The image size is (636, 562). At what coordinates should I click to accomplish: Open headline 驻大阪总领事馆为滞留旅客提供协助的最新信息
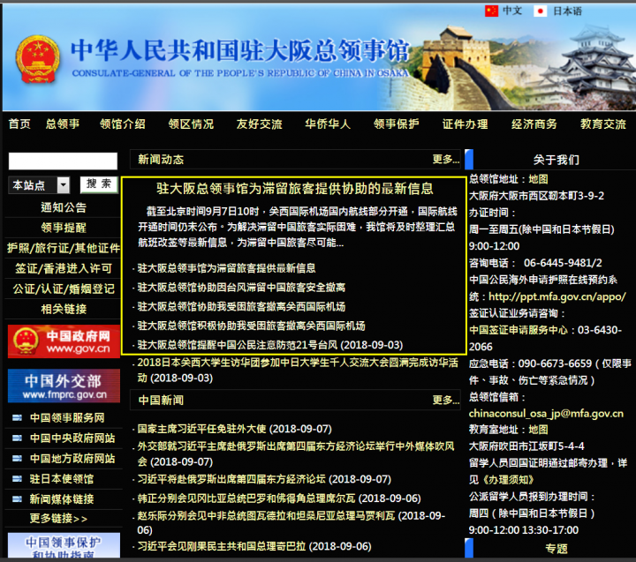[x=295, y=189]
